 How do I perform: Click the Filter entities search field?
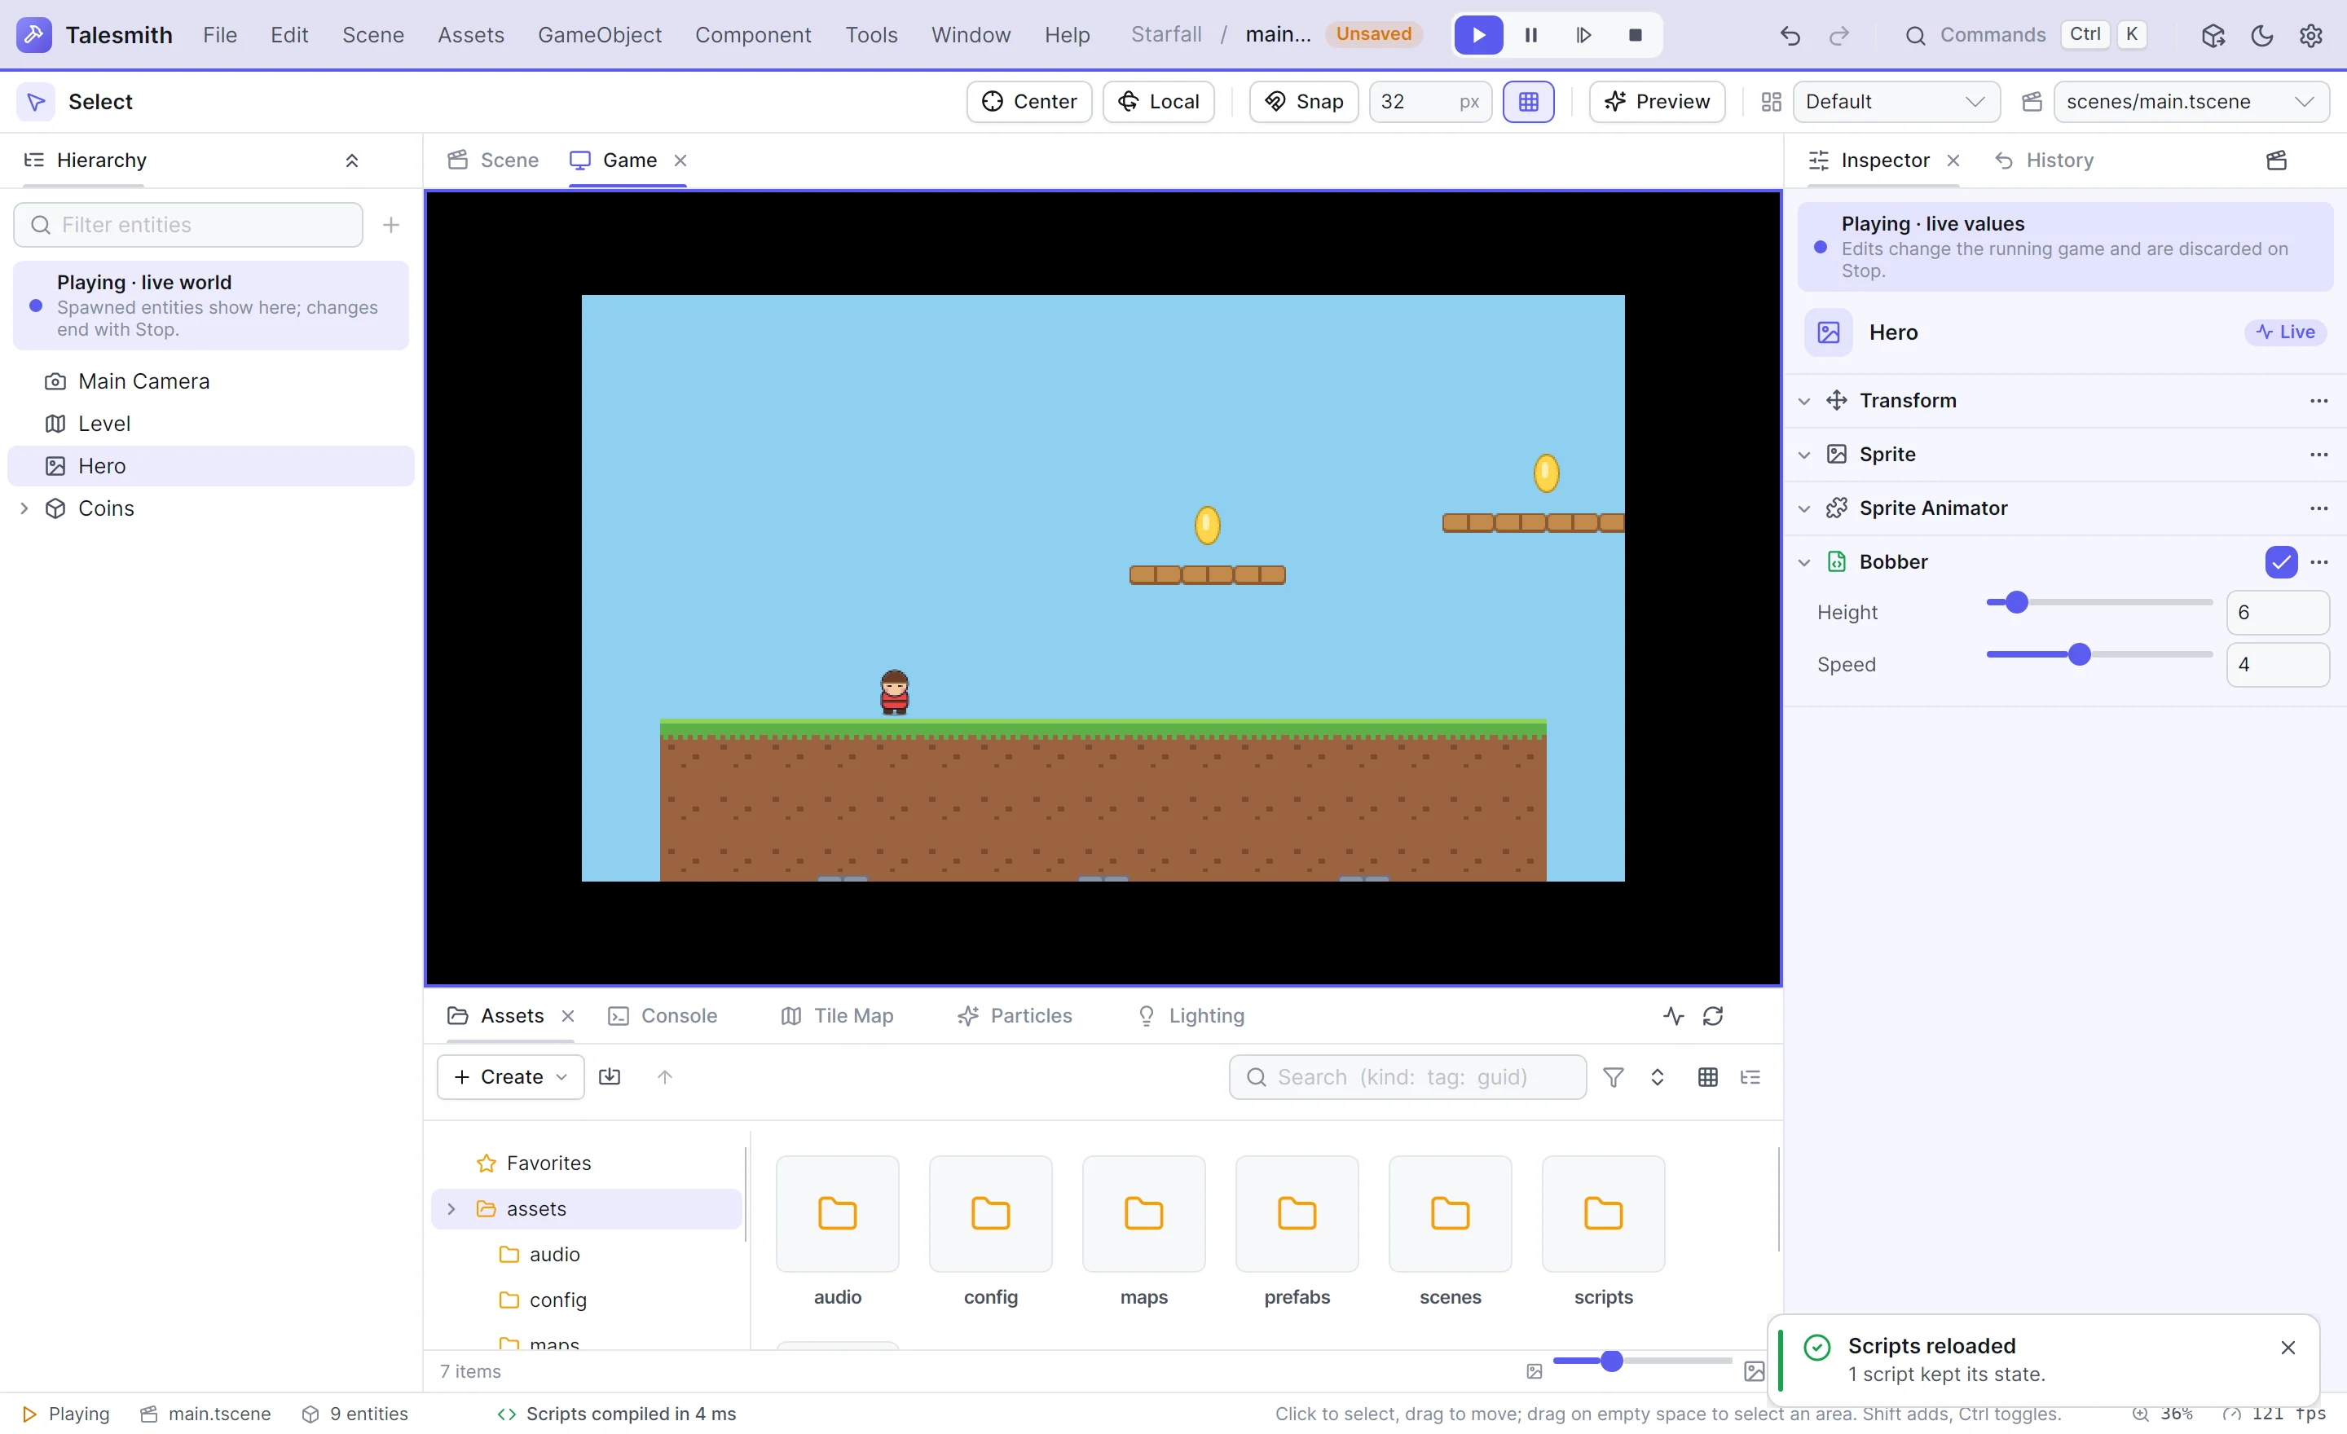click(188, 225)
